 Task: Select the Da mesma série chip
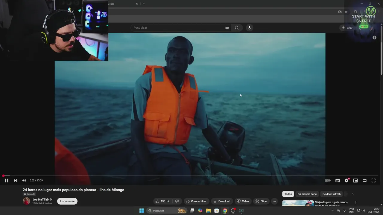[x=307, y=194]
